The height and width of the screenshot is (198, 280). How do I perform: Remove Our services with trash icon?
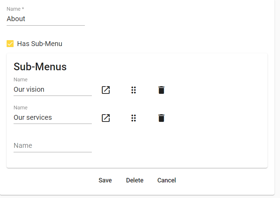tap(161, 118)
